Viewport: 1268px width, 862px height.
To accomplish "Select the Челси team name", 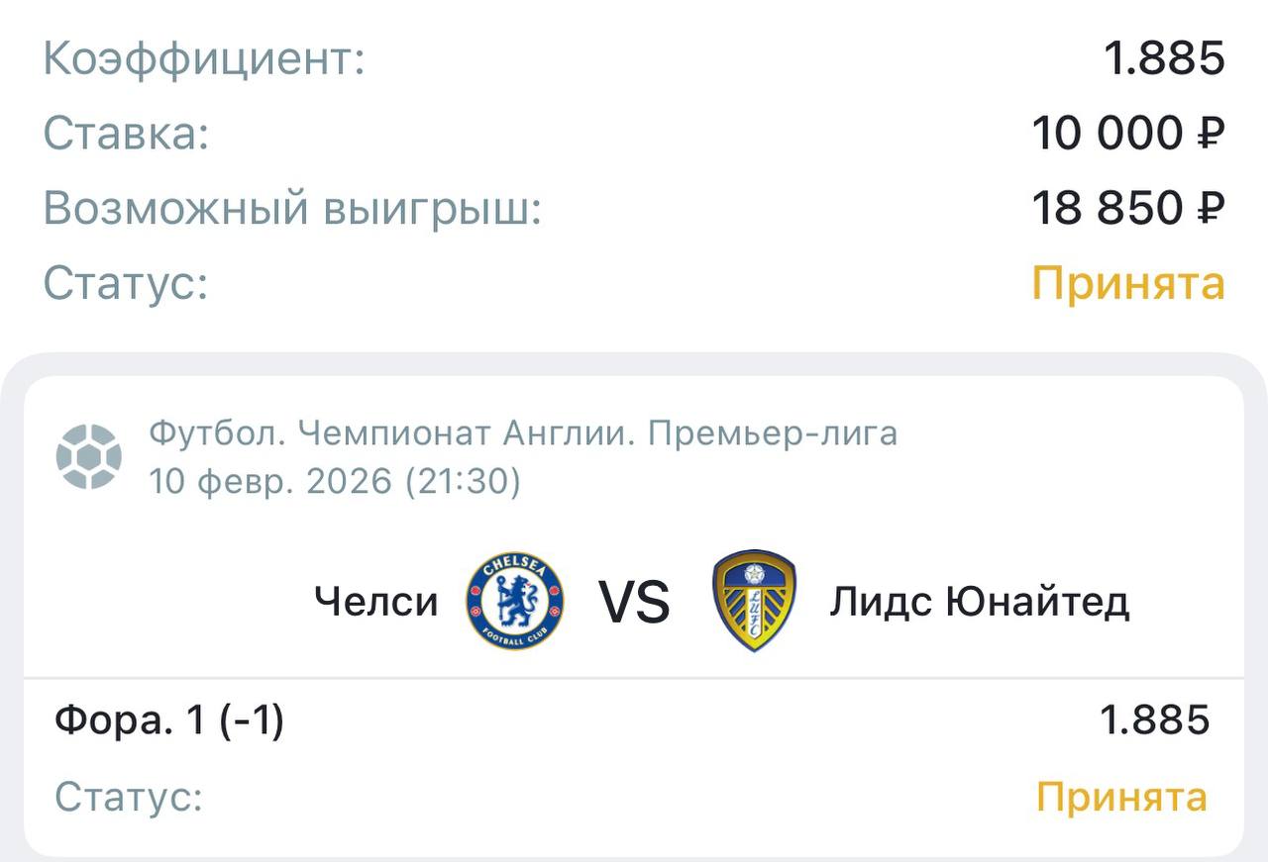I will pyautogui.click(x=375, y=602).
